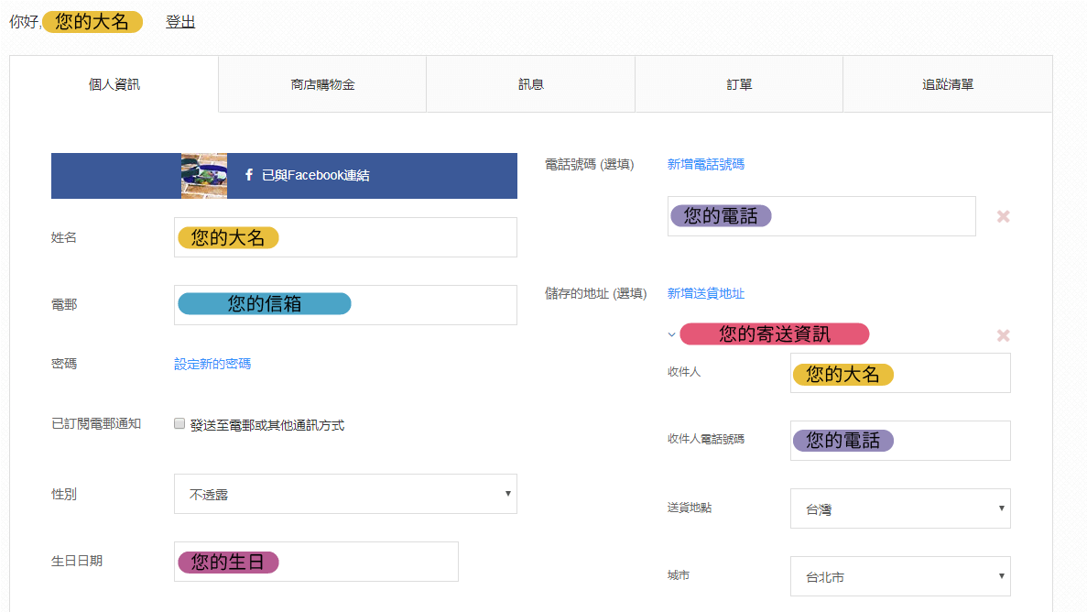
Task: Select the 個人資訊 tab
Action: click(x=114, y=84)
